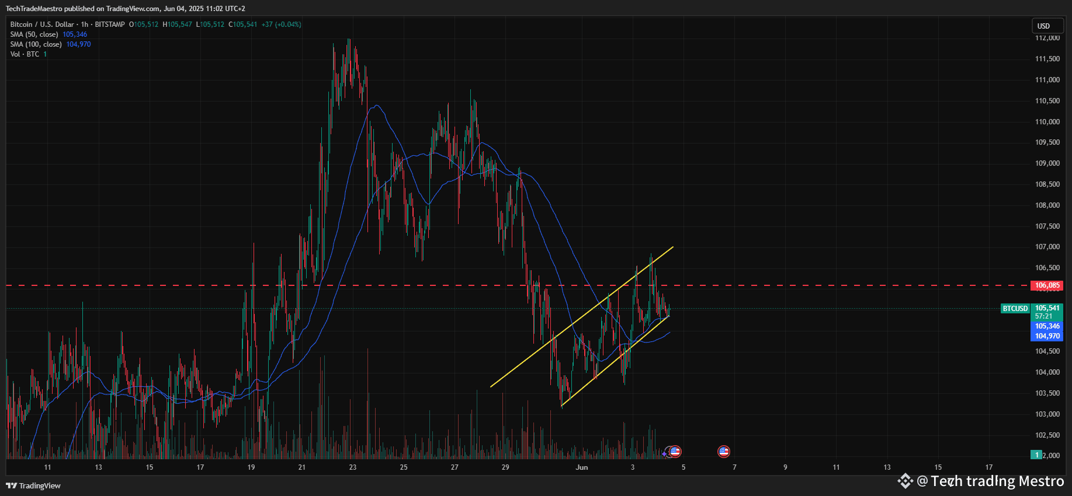Click the high value H105,547 in the legend
Viewport: 1072px width, 496px height.
177,25
